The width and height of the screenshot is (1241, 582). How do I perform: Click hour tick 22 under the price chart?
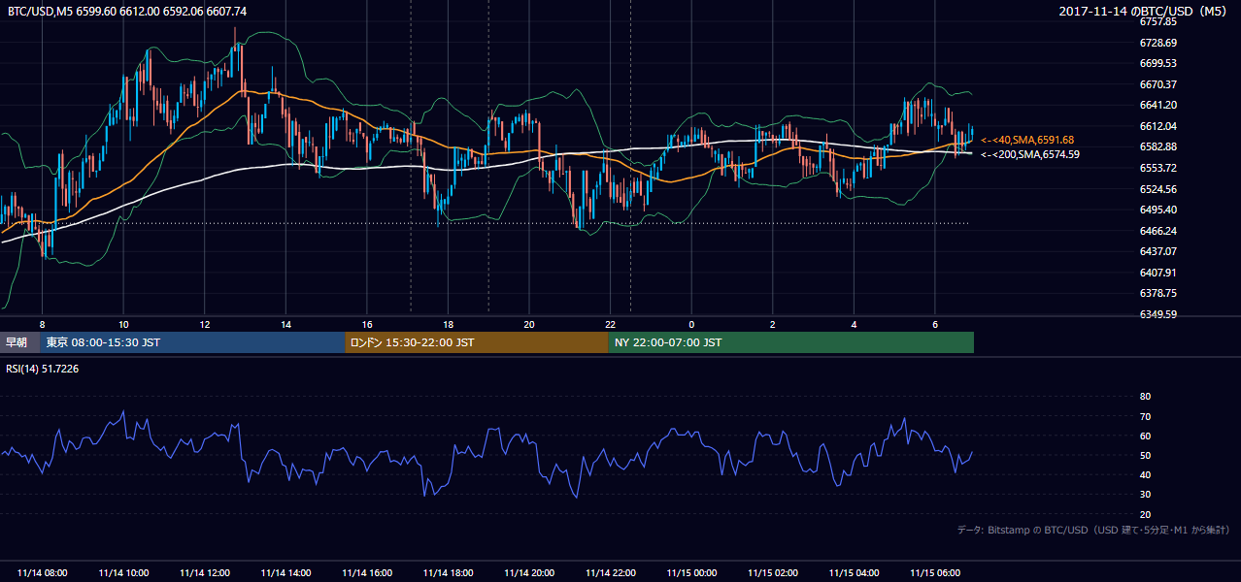(x=610, y=324)
